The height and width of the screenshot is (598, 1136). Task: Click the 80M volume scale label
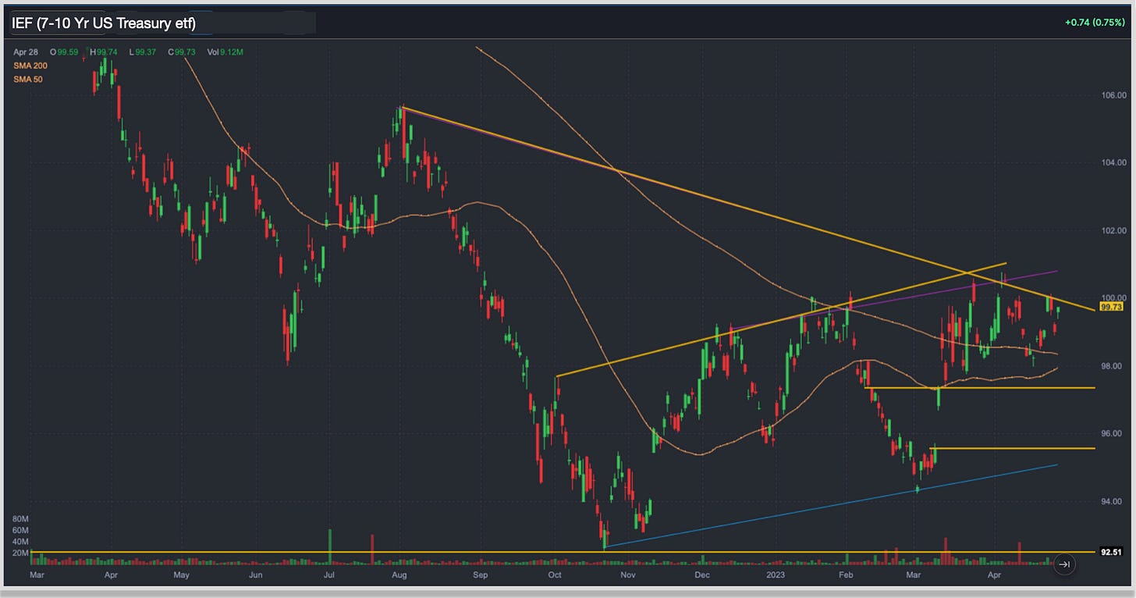click(21, 518)
